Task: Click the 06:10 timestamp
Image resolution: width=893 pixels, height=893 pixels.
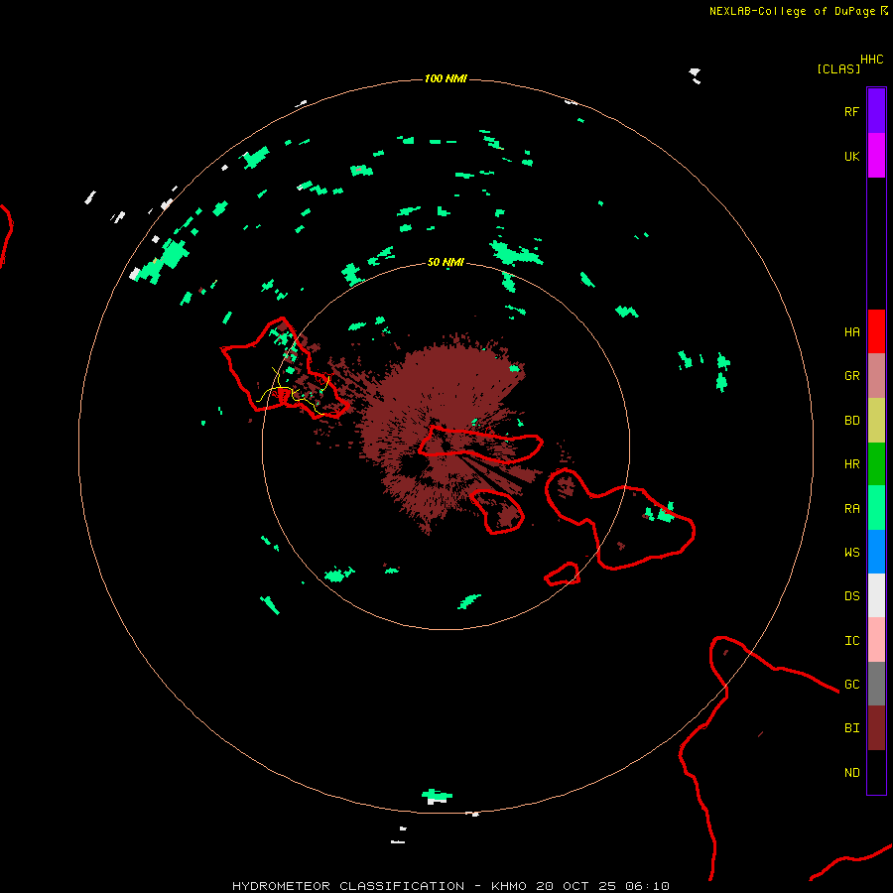Action: 647,886
